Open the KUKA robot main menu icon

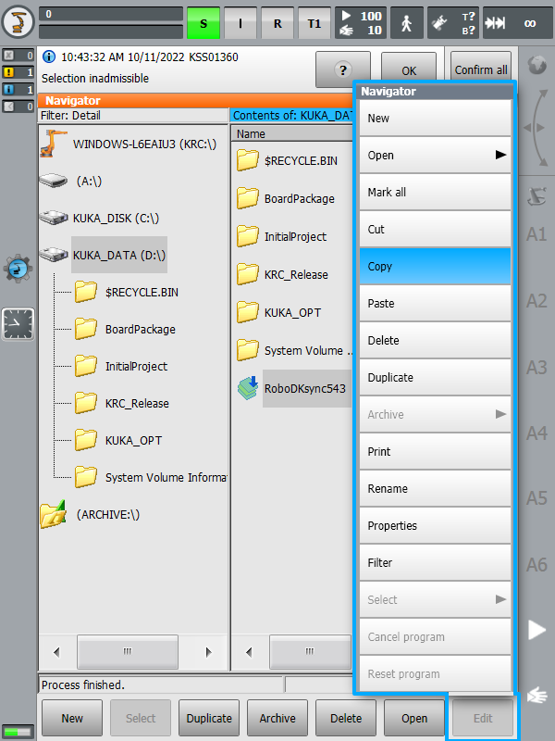18,21
